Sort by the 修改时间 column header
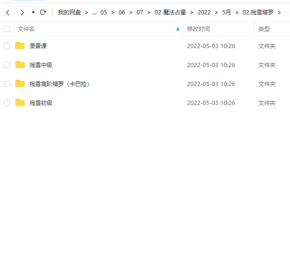The width and height of the screenshot is (290, 259). pyautogui.click(x=198, y=29)
